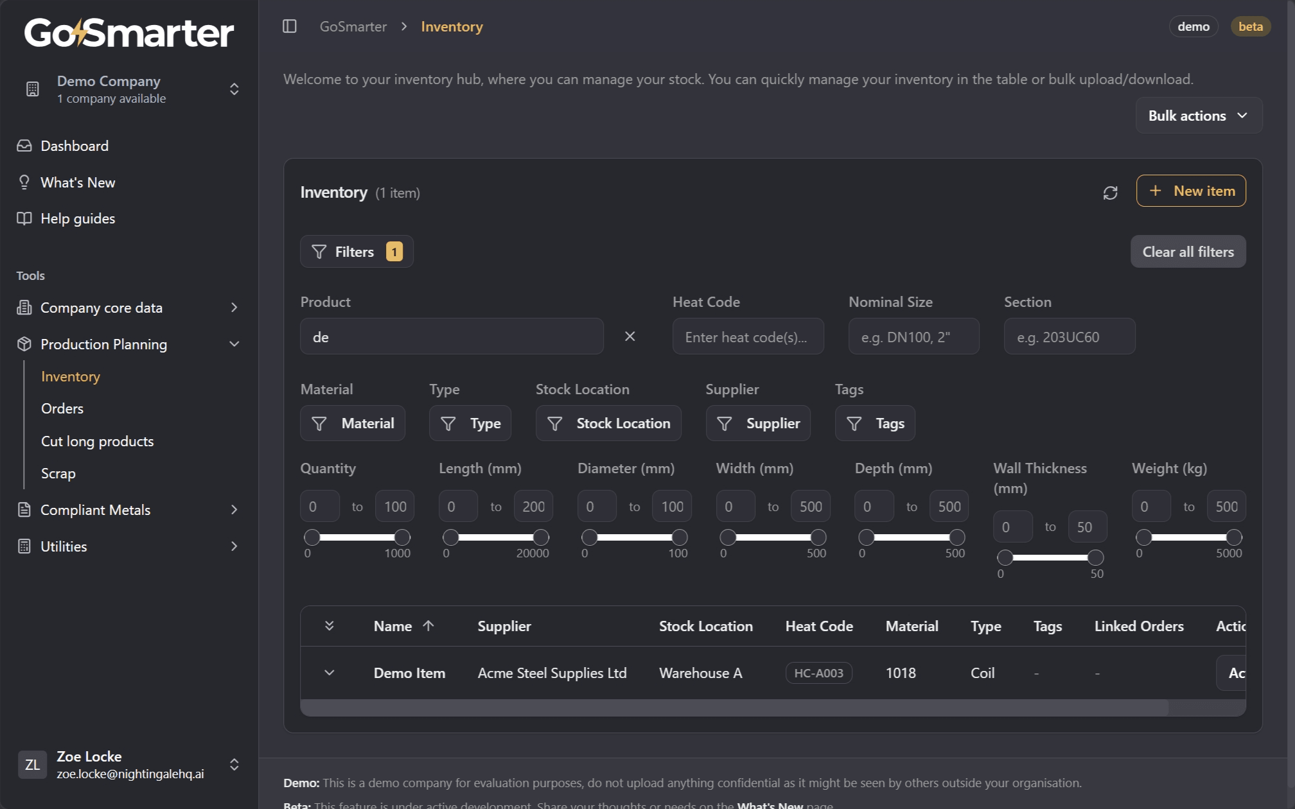Viewport: 1295px width, 809px height.
Task: Open the Material filter dropdown
Action: (352, 423)
